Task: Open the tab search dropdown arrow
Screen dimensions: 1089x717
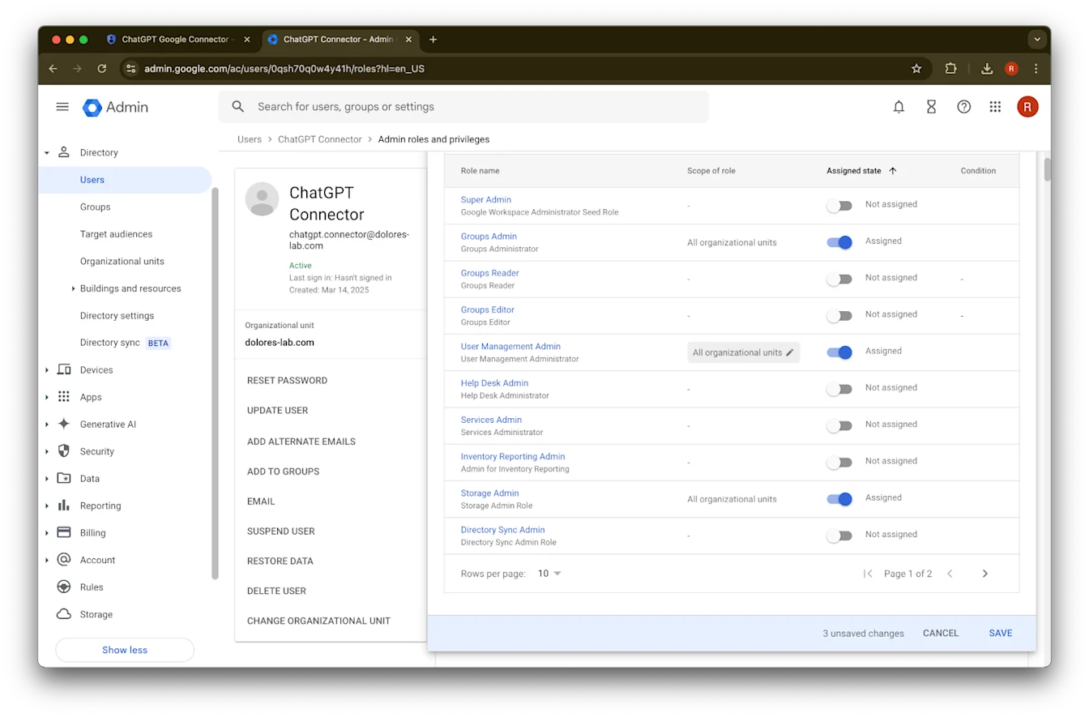Action: point(1037,39)
